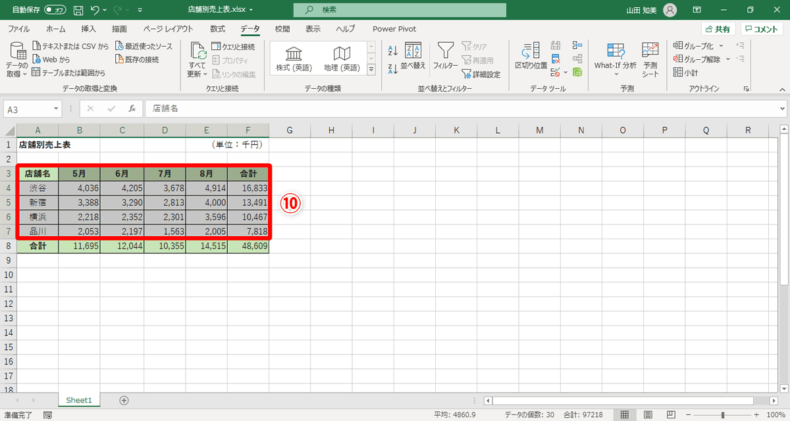The height and width of the screenshot is (421, 790).
Task: Open 最近使ったソース (recent sources)
Action: [144, 47]
